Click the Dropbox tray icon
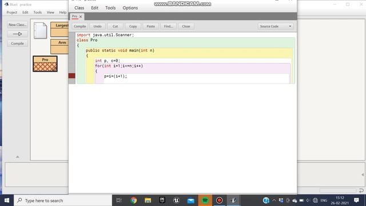This screenshot has width=366, height=206. coord(281,200)
